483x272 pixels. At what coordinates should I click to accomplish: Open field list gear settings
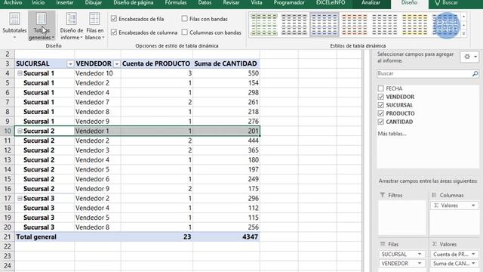469,57
